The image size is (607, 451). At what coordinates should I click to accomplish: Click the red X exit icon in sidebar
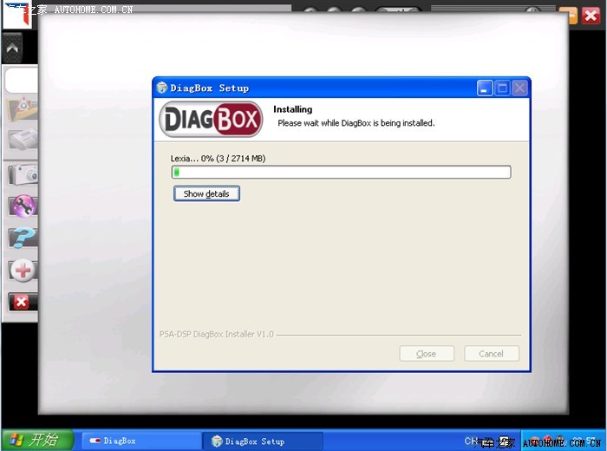pyautogui.click(x=22, y=302)
